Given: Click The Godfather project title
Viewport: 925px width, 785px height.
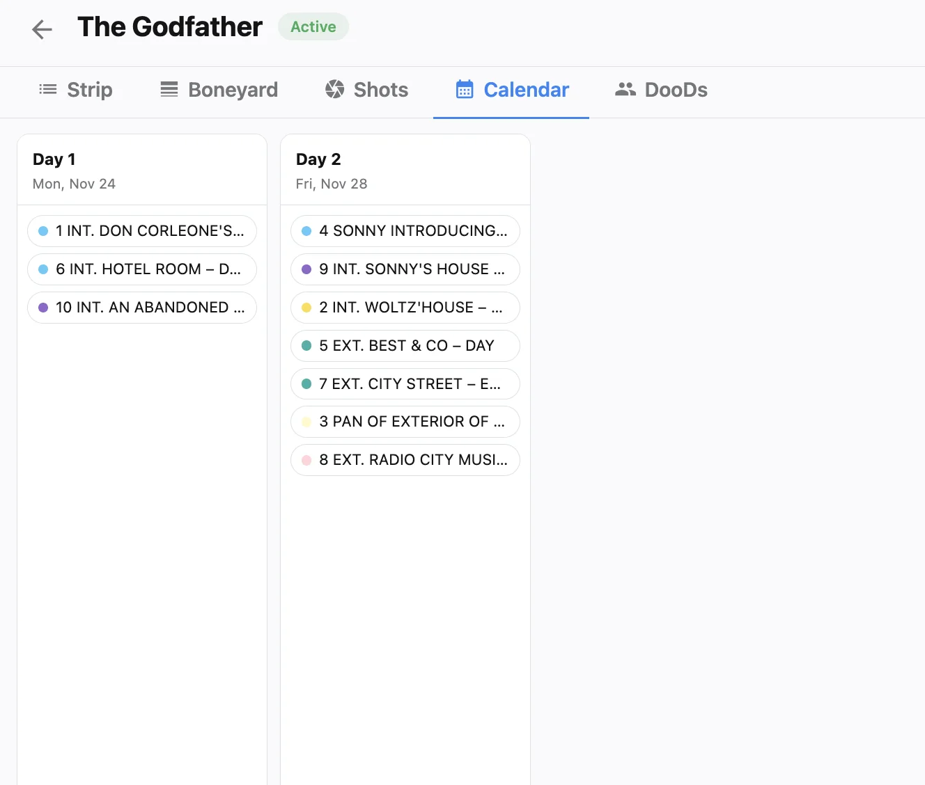Looking at the screenshot, I should coord(170,26).
